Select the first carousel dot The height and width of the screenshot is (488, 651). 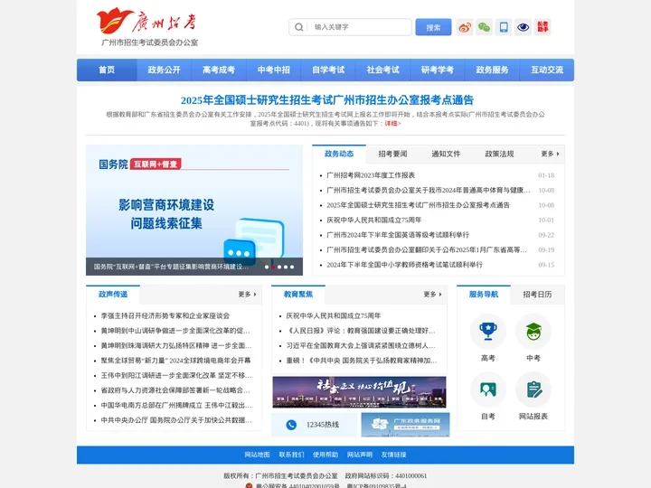267,267
